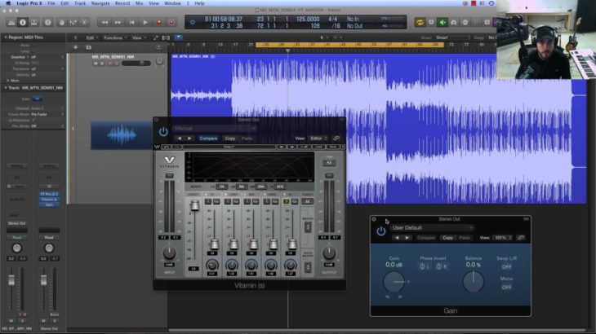This screenshot has width=596, height=334.
Task: Adjust the Vitamin Direct fader
Action: click(194, 206)
